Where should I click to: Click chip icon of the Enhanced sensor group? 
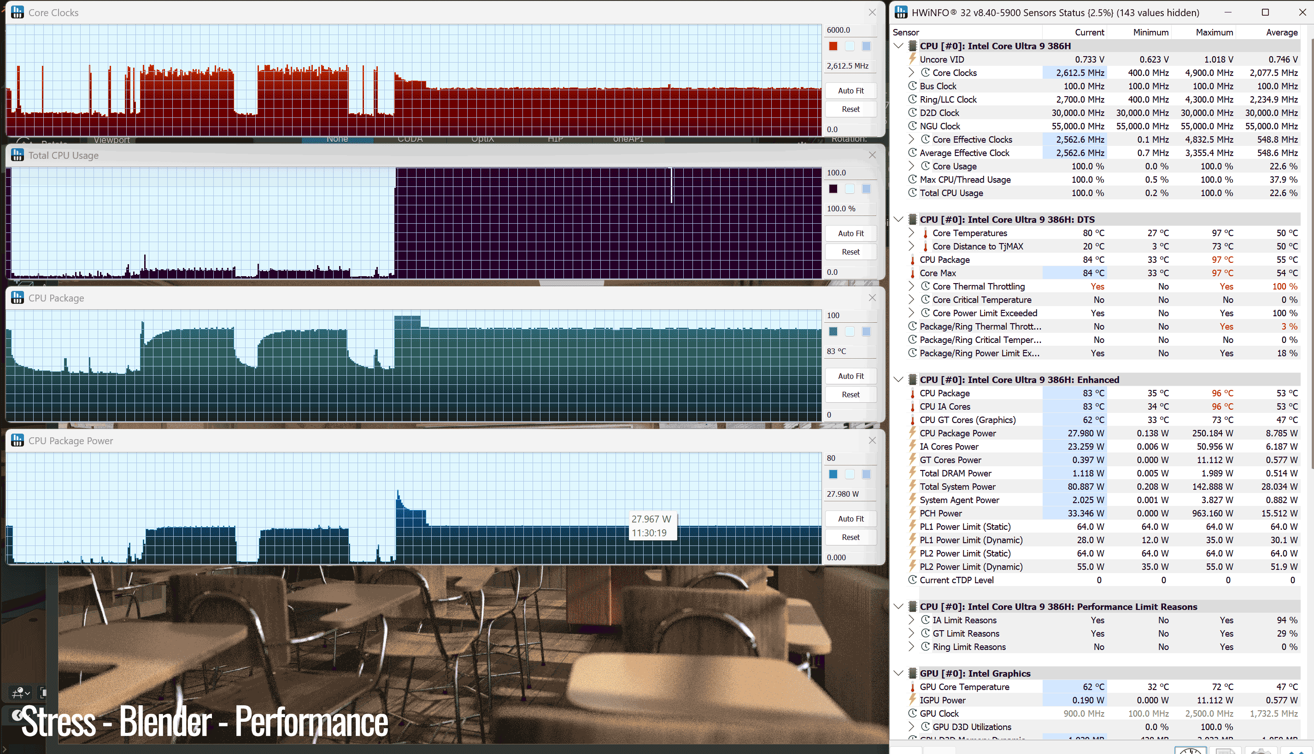912,380
